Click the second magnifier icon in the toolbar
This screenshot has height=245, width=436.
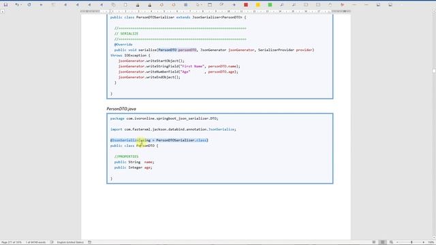[294, 5]
